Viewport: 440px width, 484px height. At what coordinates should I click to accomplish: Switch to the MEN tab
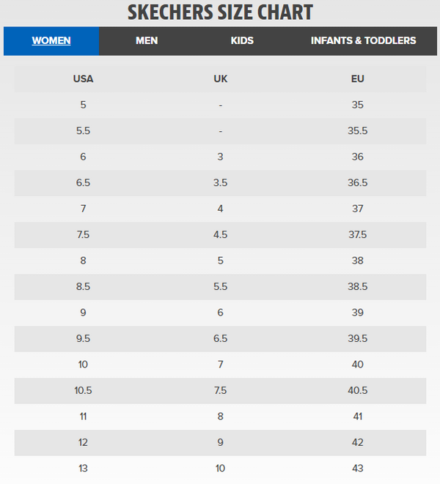click(x=147, y=41)
